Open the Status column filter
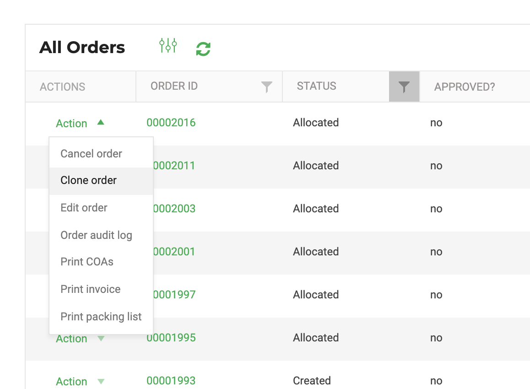This screenshot has height=389, width=530. coord(404,86)
